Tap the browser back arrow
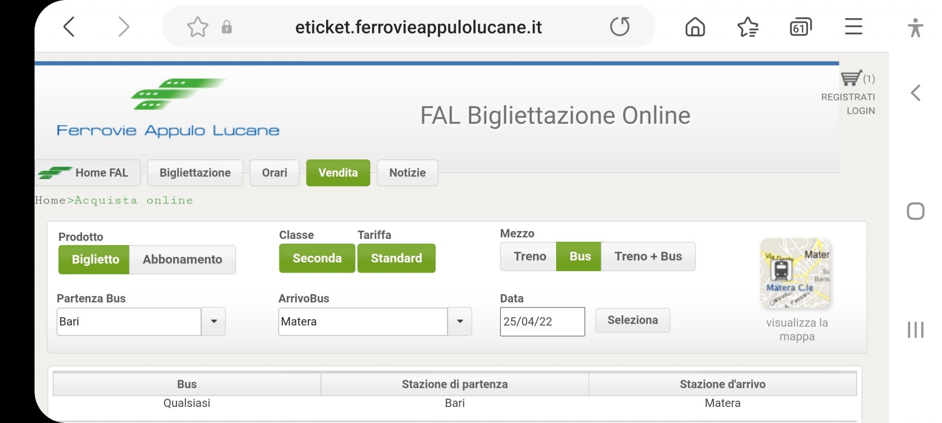 [69, 27]
